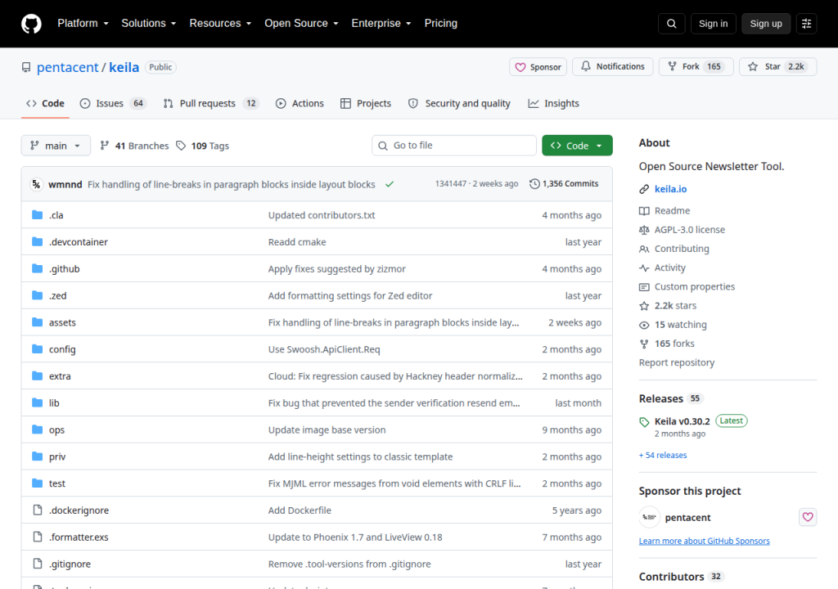Image resolution: width=838 pixels, height=589 pixels.
Task: Expand the Solutions menu
Action: click(149, 24)
